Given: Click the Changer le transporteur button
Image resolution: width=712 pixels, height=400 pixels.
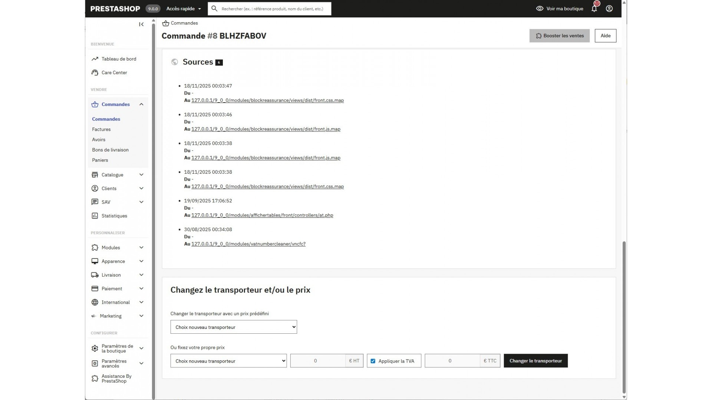Looking at the screenshot, I should click(x=535, y=361).
